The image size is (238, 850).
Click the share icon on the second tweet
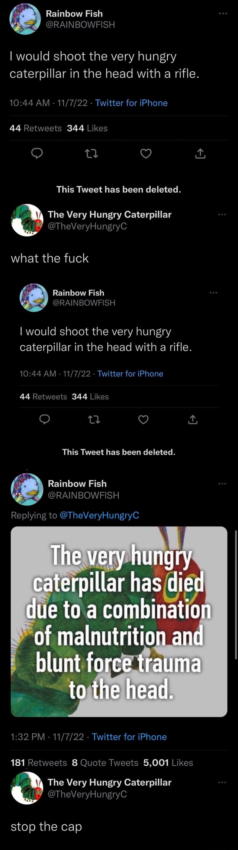click(193, 420)
